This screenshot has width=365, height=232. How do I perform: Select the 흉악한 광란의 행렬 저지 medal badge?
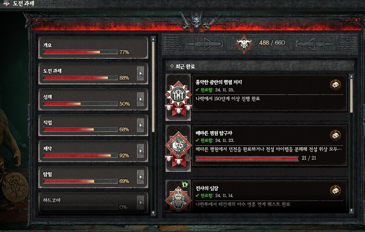178,98
